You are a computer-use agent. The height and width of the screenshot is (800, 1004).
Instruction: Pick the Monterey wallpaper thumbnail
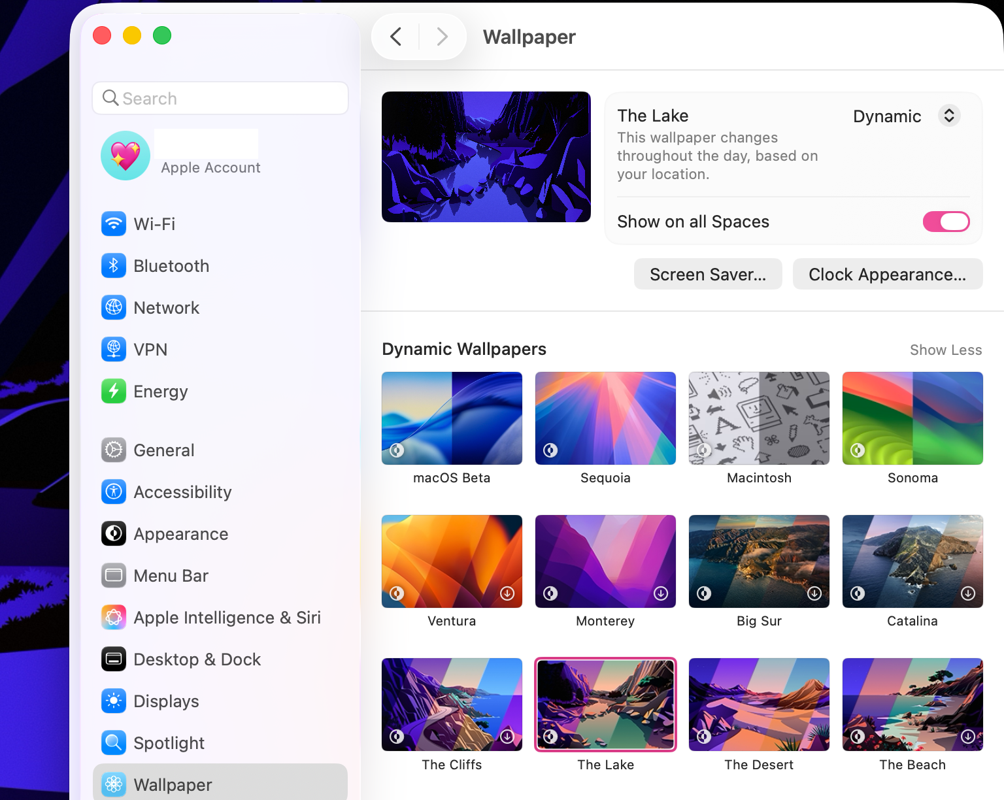(605, 561)
